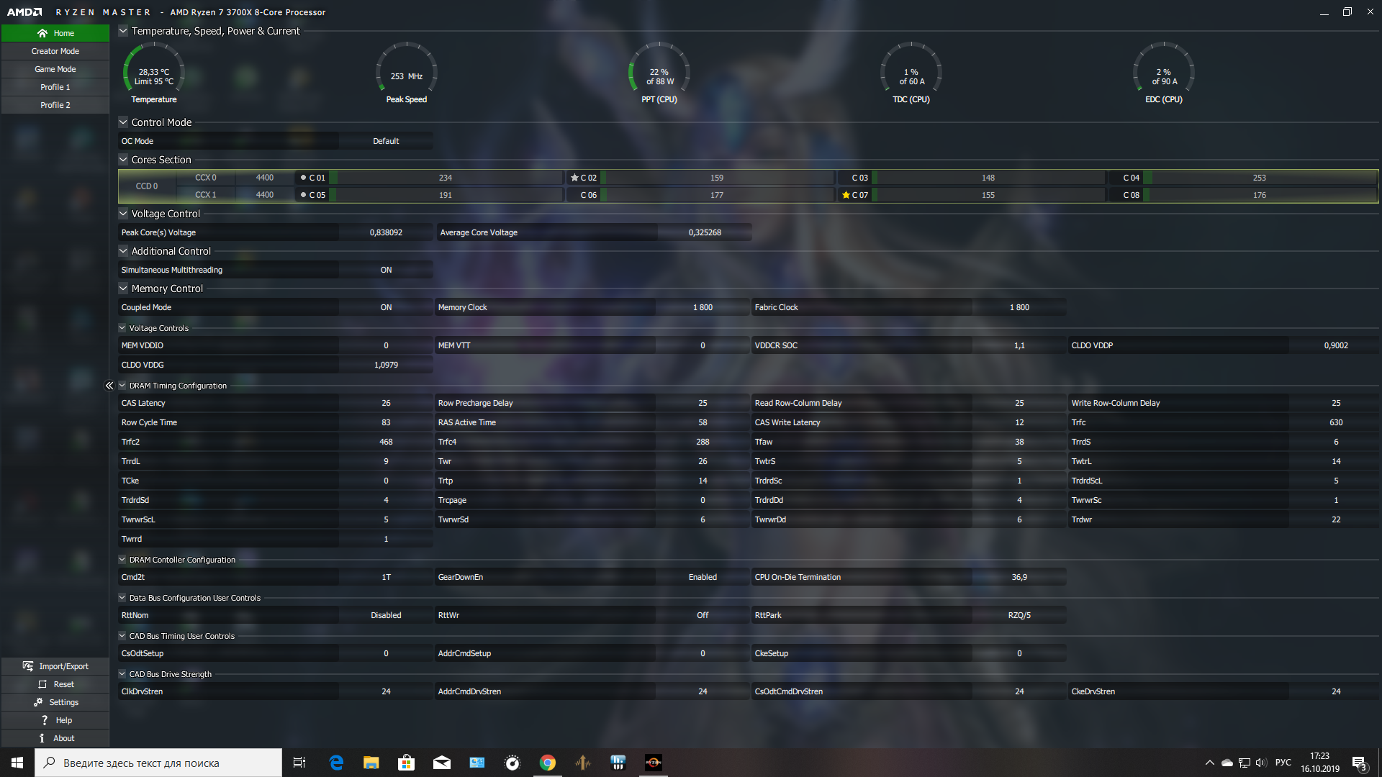Collapse the Memory Control section
Screen dimensions: 1382x777
click(123, 288)
